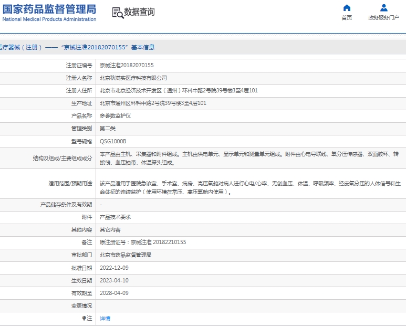
Task: Click the basic info title 京械注准20182070155 基本信息
Action: tap(109, 47)
